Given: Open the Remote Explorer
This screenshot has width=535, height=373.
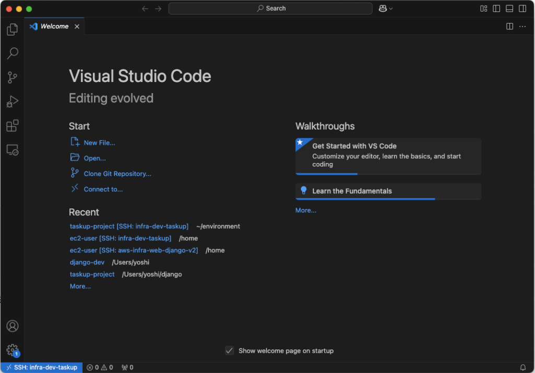Looking at the screenshot, I should click(x=11, y=150).
